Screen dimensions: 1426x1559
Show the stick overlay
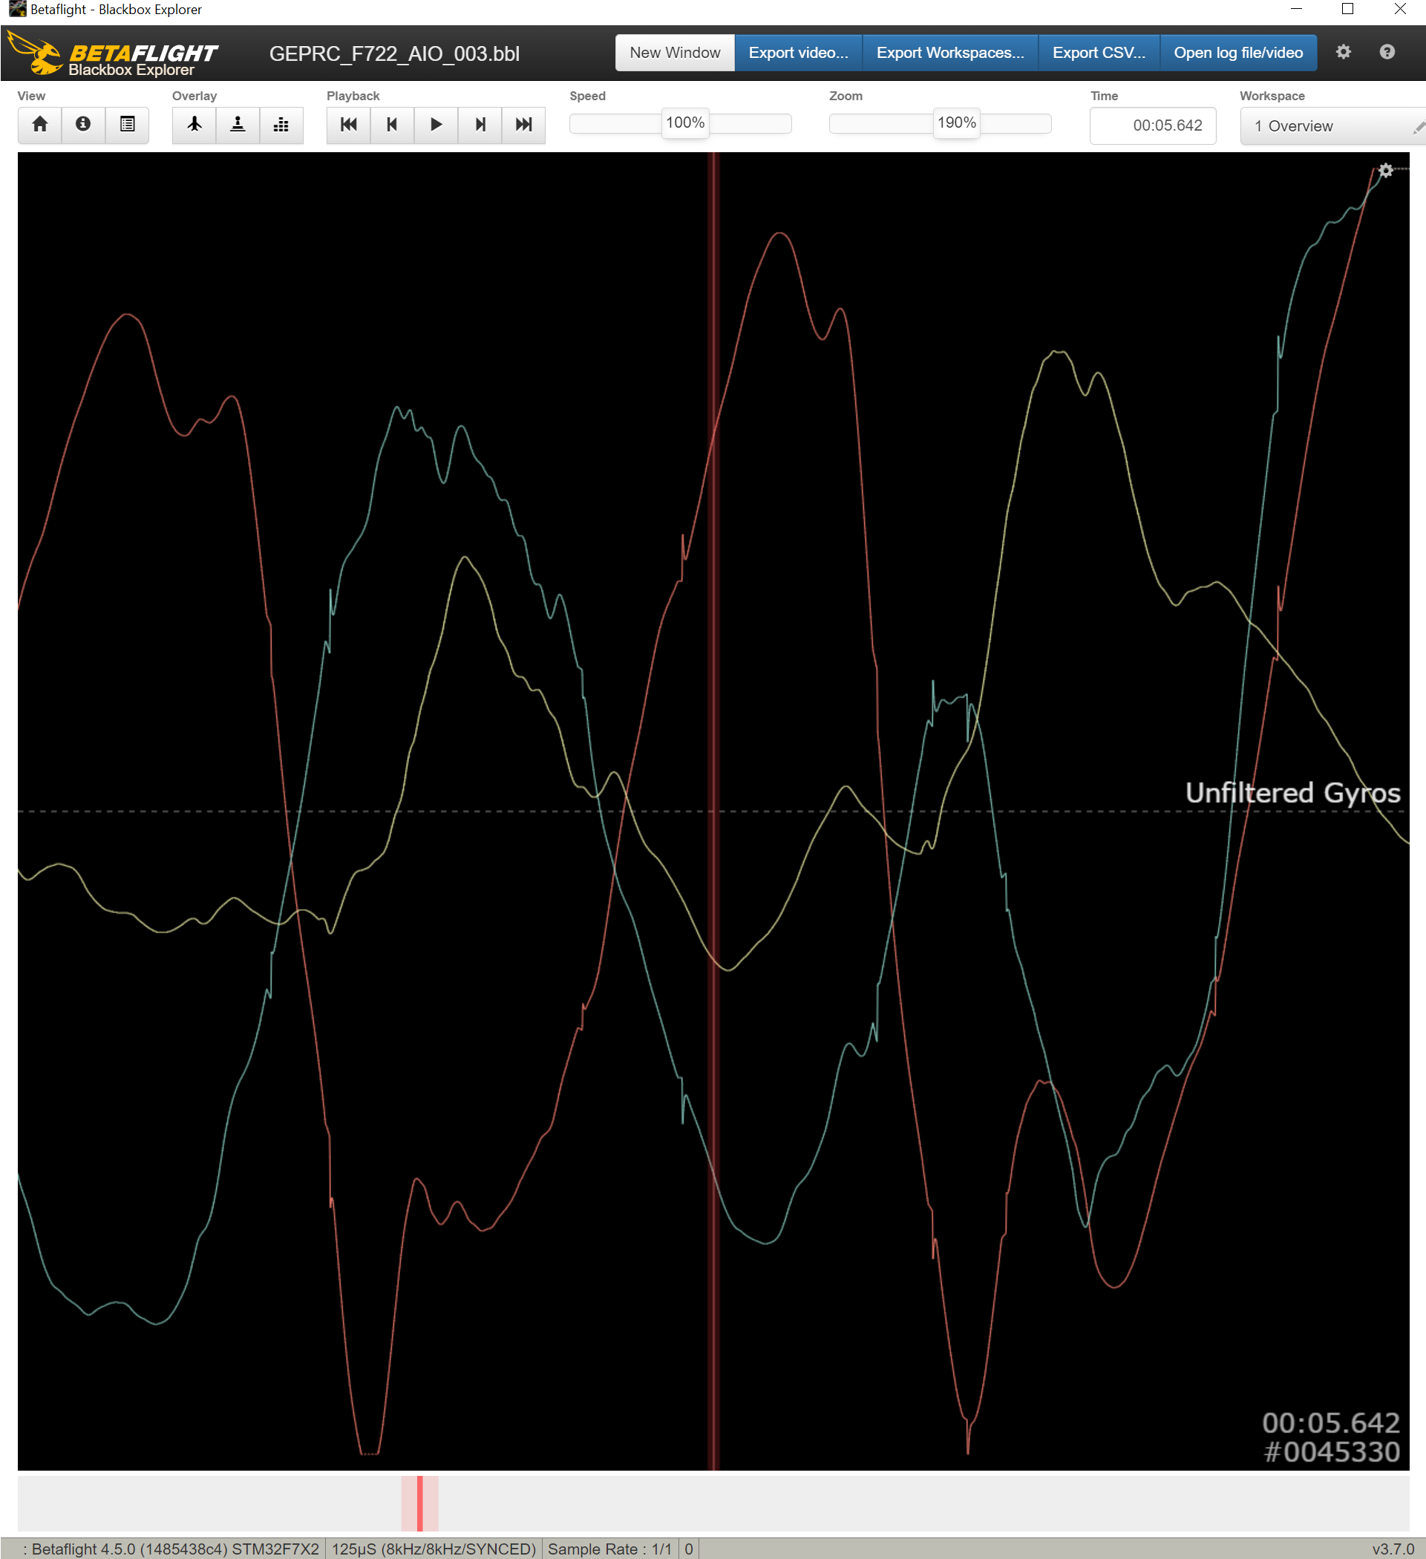tap(238, 125)
